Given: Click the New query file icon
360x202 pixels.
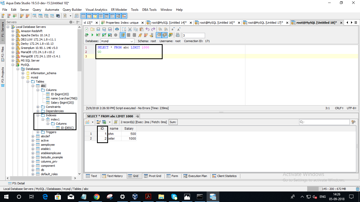Looking at the screenshot, I should click(x=87, y=29).
